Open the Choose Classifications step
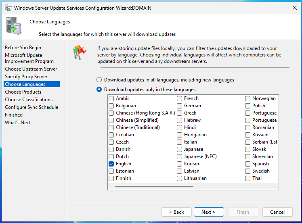This screenshot has width=302, height=223. [x=29, y=100]
